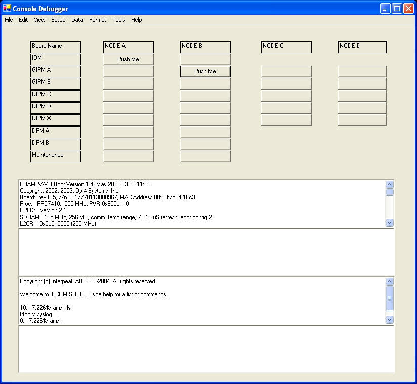
Task: Click NODE D button in GIPM D row
Action: (362, 108)
